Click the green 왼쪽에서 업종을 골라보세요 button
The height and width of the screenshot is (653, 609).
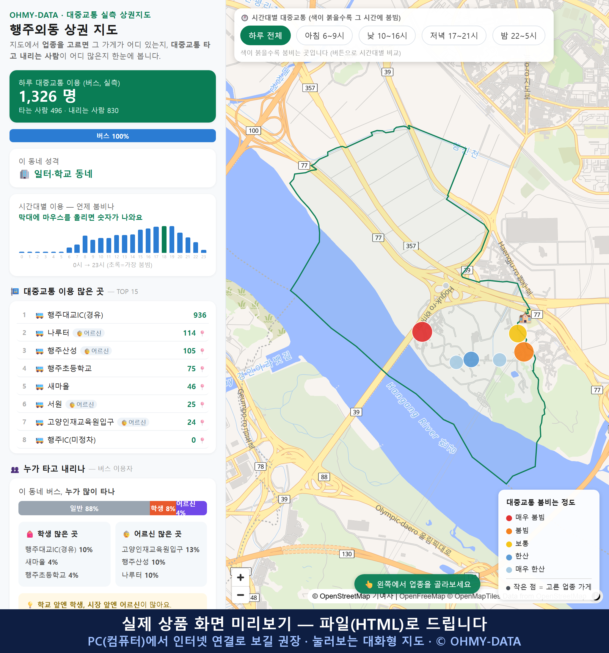tap(417, 584)
